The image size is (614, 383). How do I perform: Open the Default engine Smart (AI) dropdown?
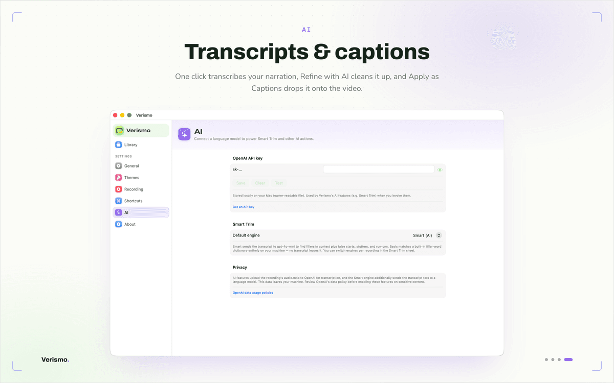[x=427, y=235]
